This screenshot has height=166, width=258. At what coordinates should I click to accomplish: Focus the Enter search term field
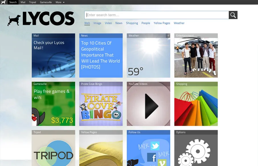(156, 15)
